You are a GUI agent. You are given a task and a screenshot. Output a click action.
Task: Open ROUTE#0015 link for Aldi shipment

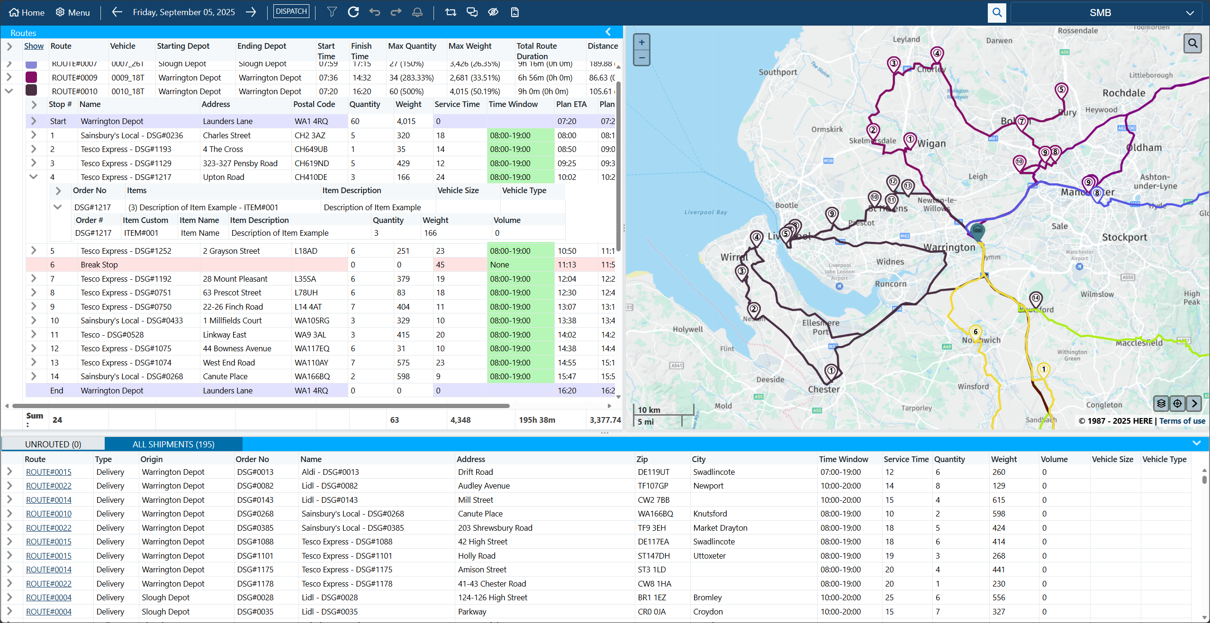(x=49, y=472)
